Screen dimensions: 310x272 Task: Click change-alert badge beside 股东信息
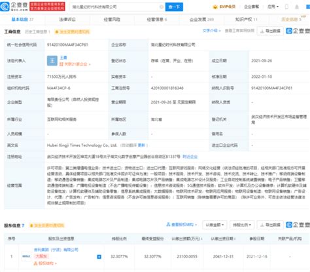[x=47, y=225]
